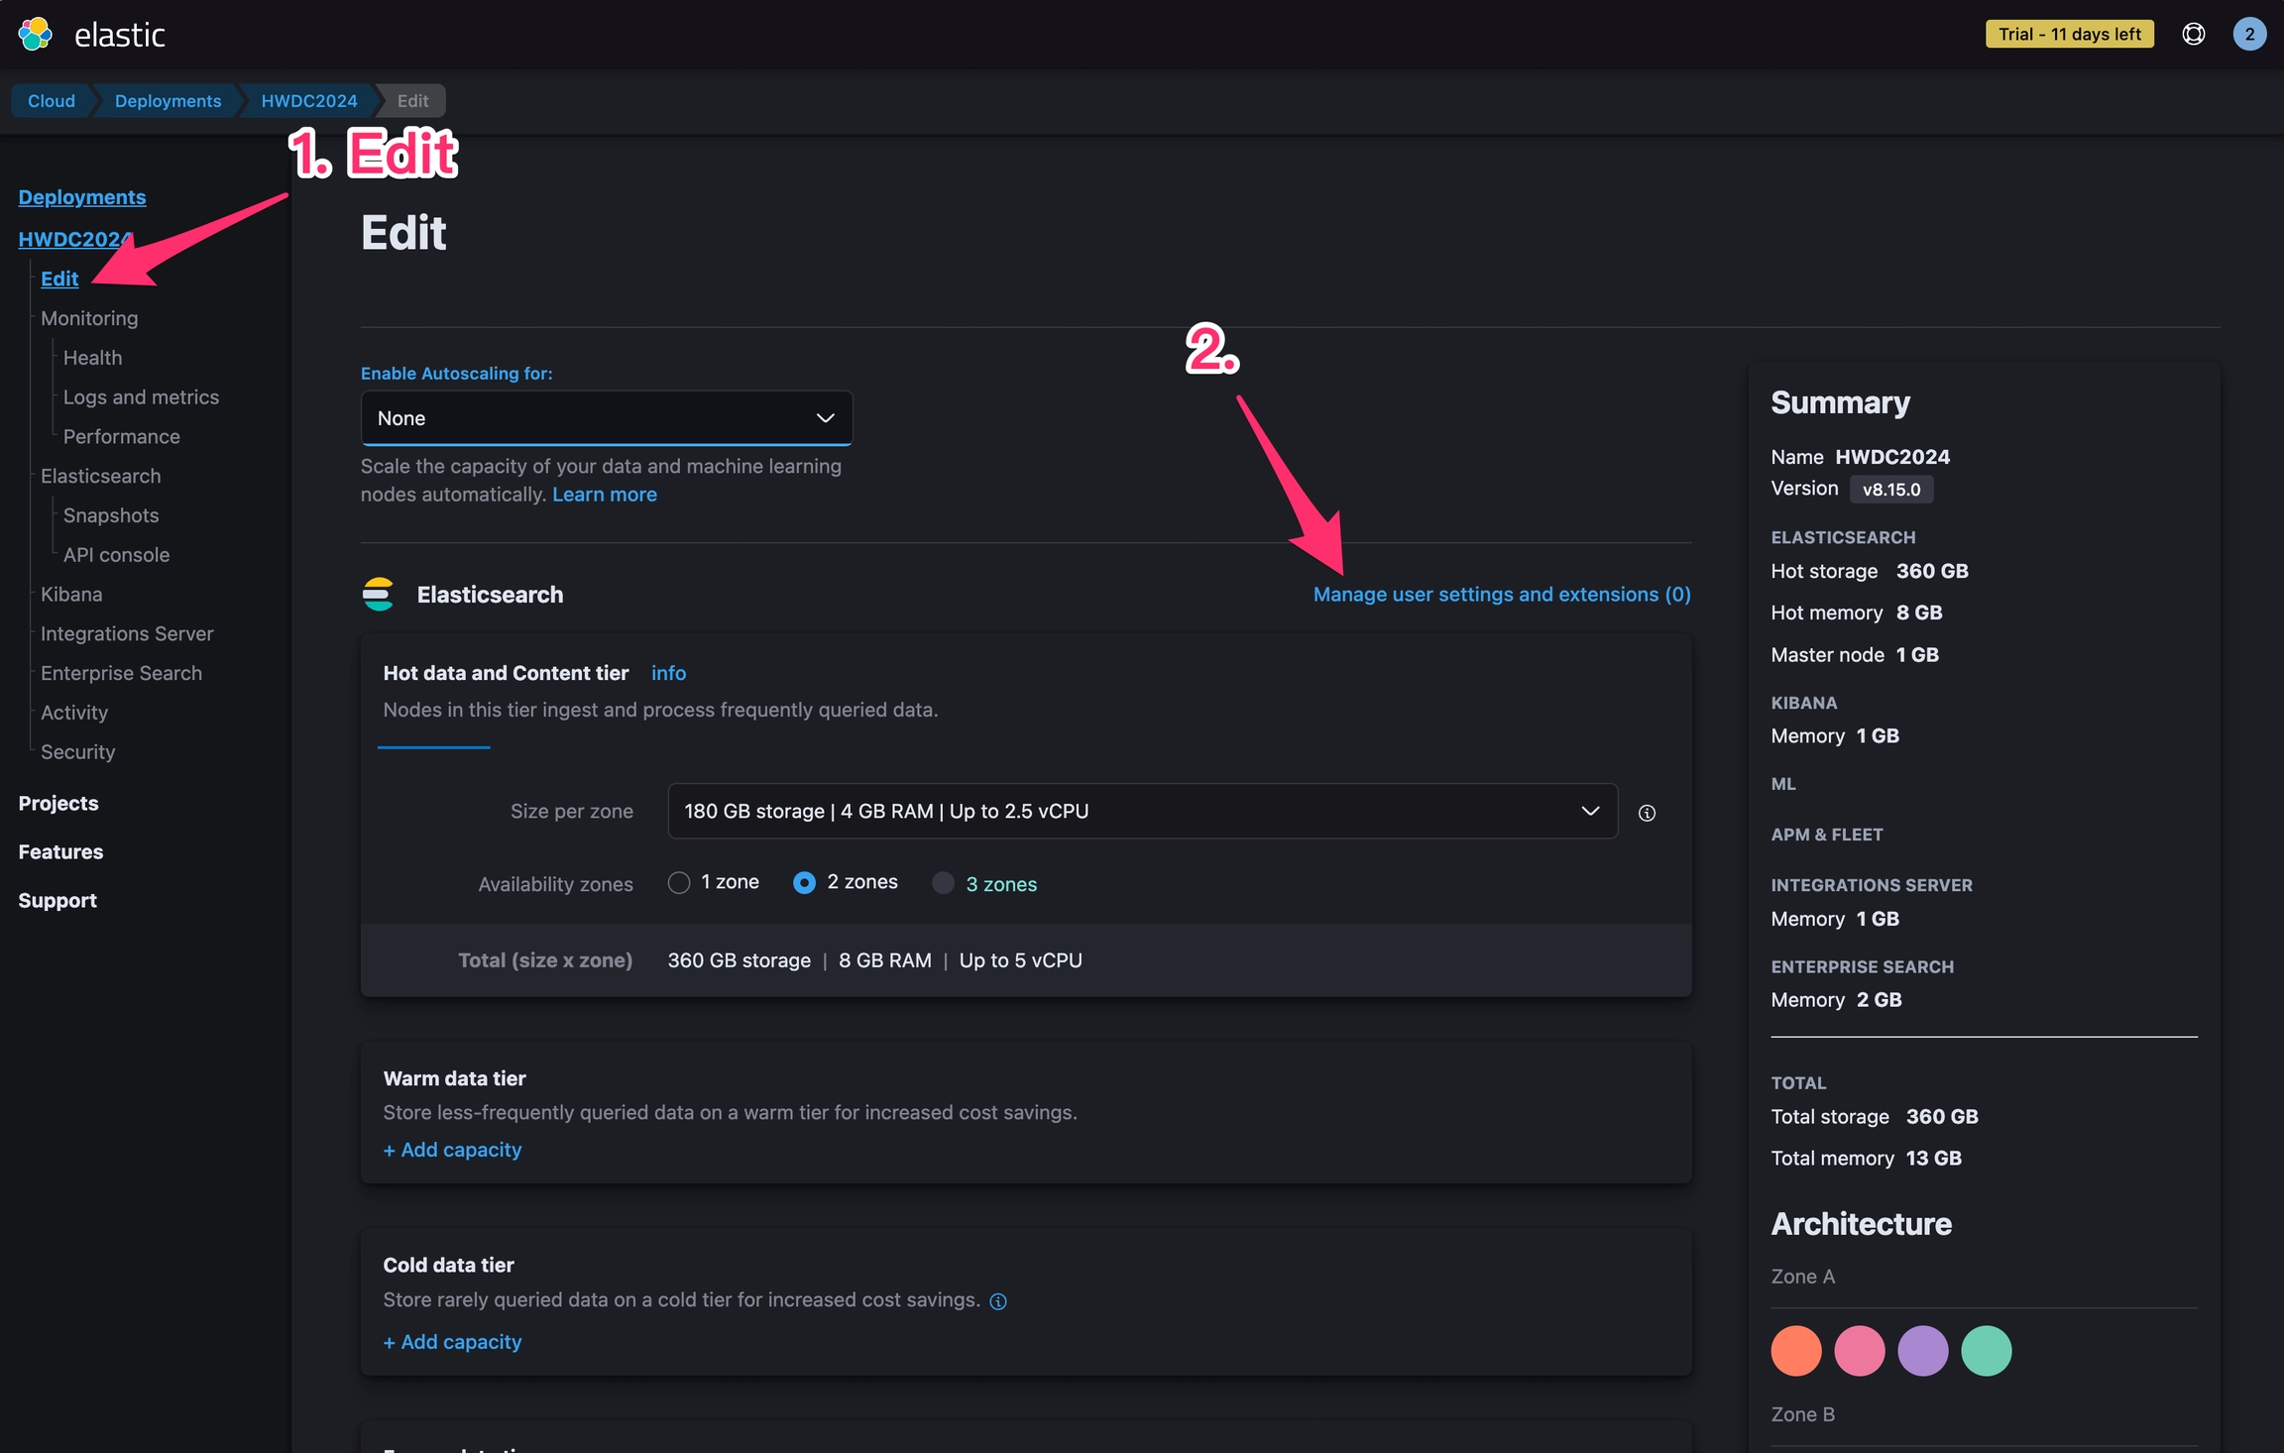Viewport: 2284px width, 1453px height.
Task: Click the Hot storage 360 GB value
Action: (1932, 571)
